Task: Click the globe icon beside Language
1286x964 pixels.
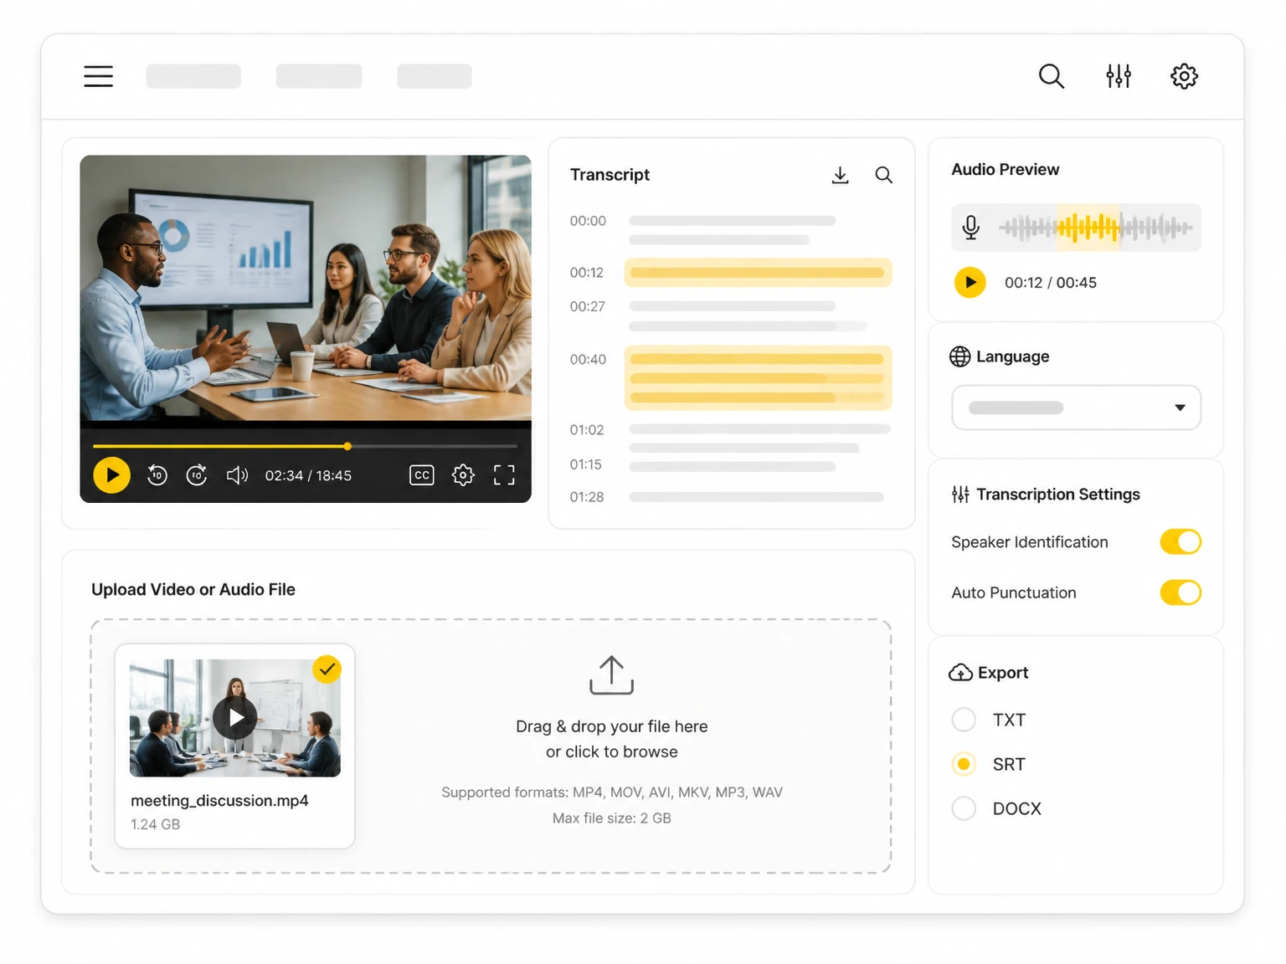Action: pos(960,356)
